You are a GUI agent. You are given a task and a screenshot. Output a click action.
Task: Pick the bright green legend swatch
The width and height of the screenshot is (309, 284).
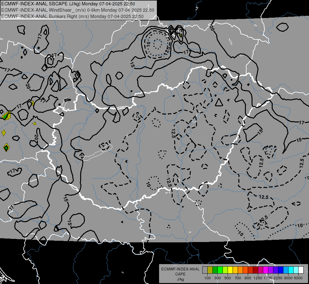220,270
